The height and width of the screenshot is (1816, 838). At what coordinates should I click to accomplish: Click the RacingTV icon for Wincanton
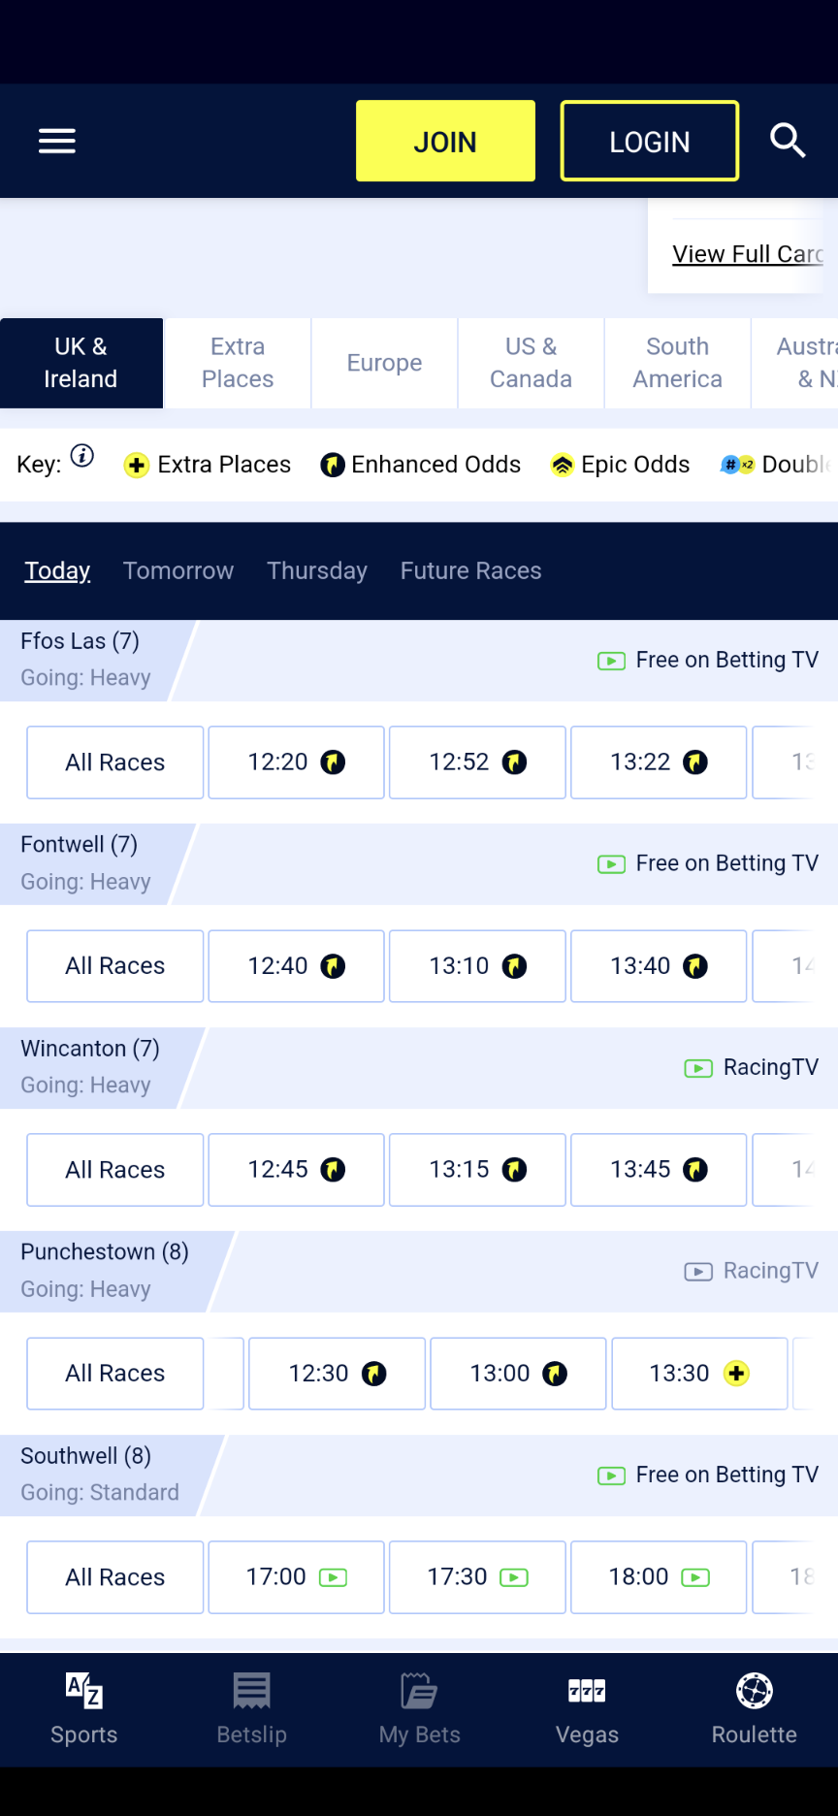click(698, 1067)
